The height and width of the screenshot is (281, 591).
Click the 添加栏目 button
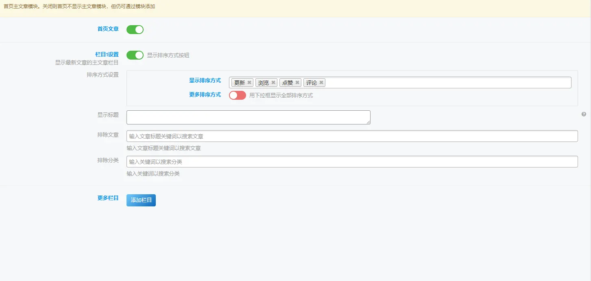[x=141, y=200]
